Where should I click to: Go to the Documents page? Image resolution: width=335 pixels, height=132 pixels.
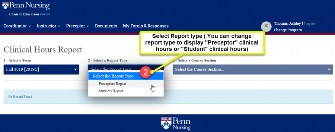pos(106,26)
